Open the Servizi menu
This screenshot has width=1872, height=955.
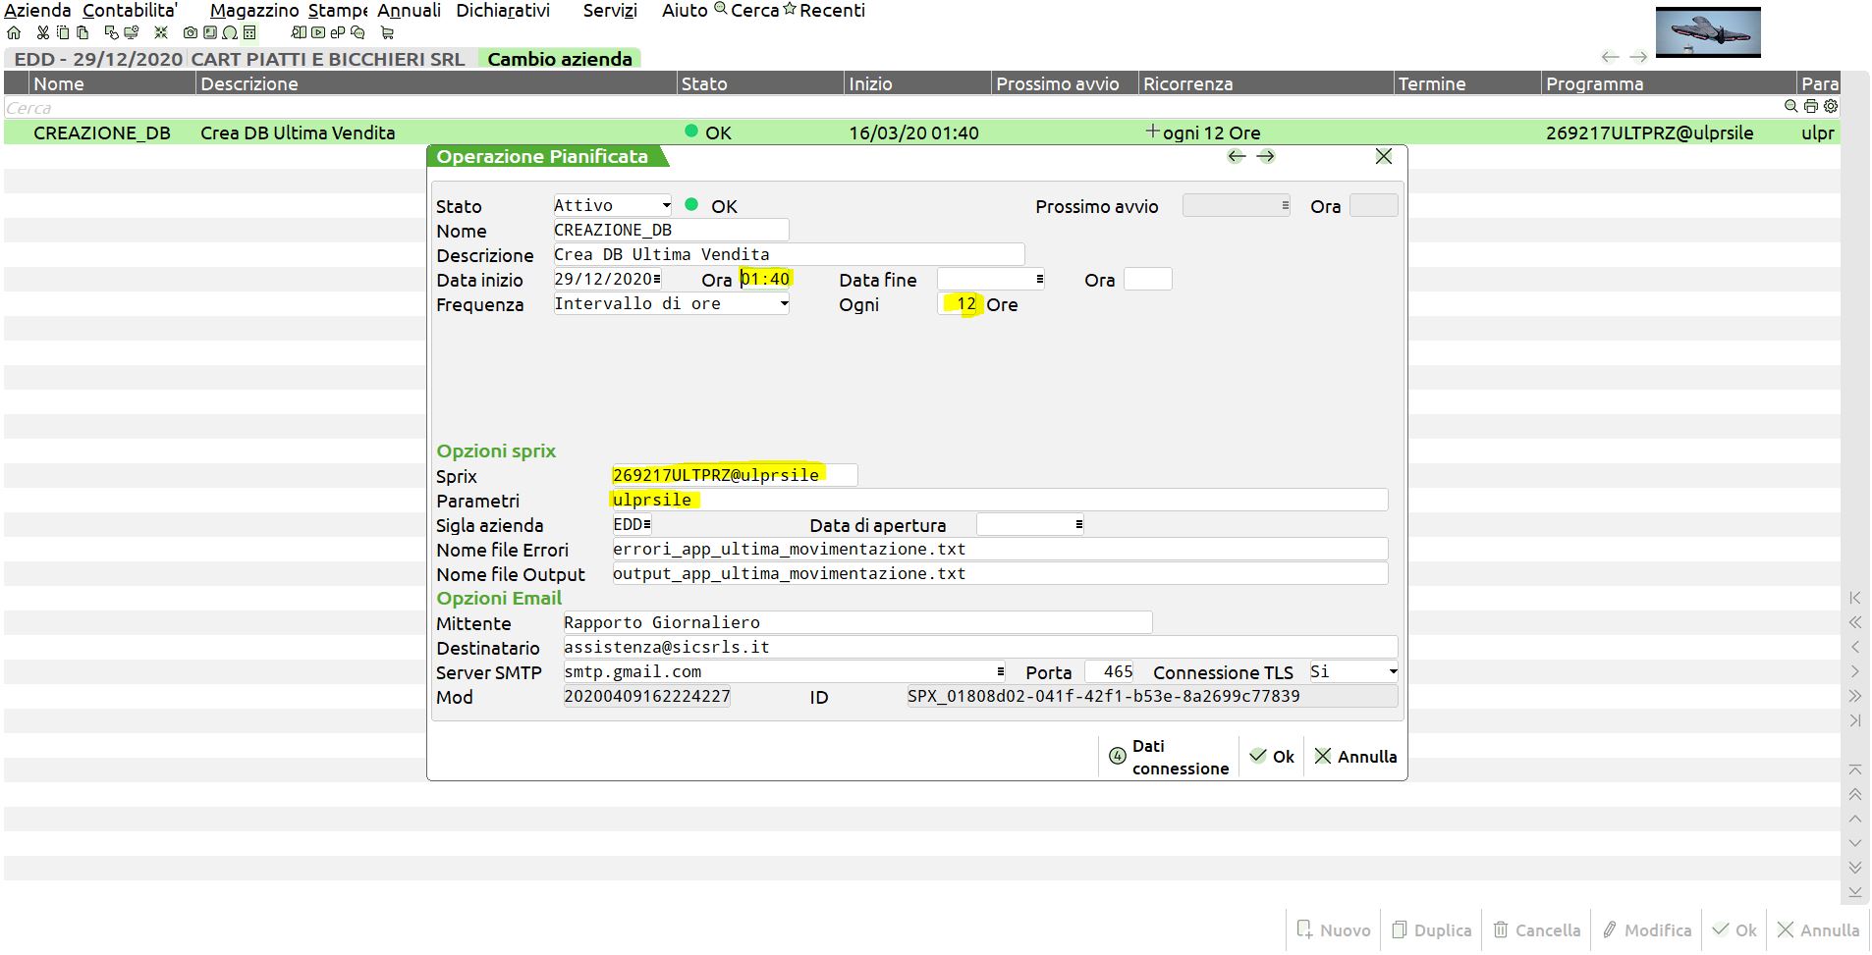(609, 11)
